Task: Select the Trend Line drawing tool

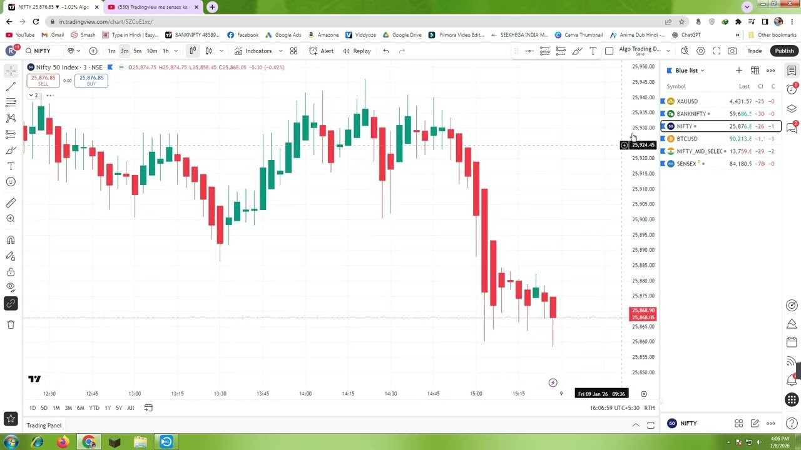Action: pyautogui.click(x=10, y=86)
